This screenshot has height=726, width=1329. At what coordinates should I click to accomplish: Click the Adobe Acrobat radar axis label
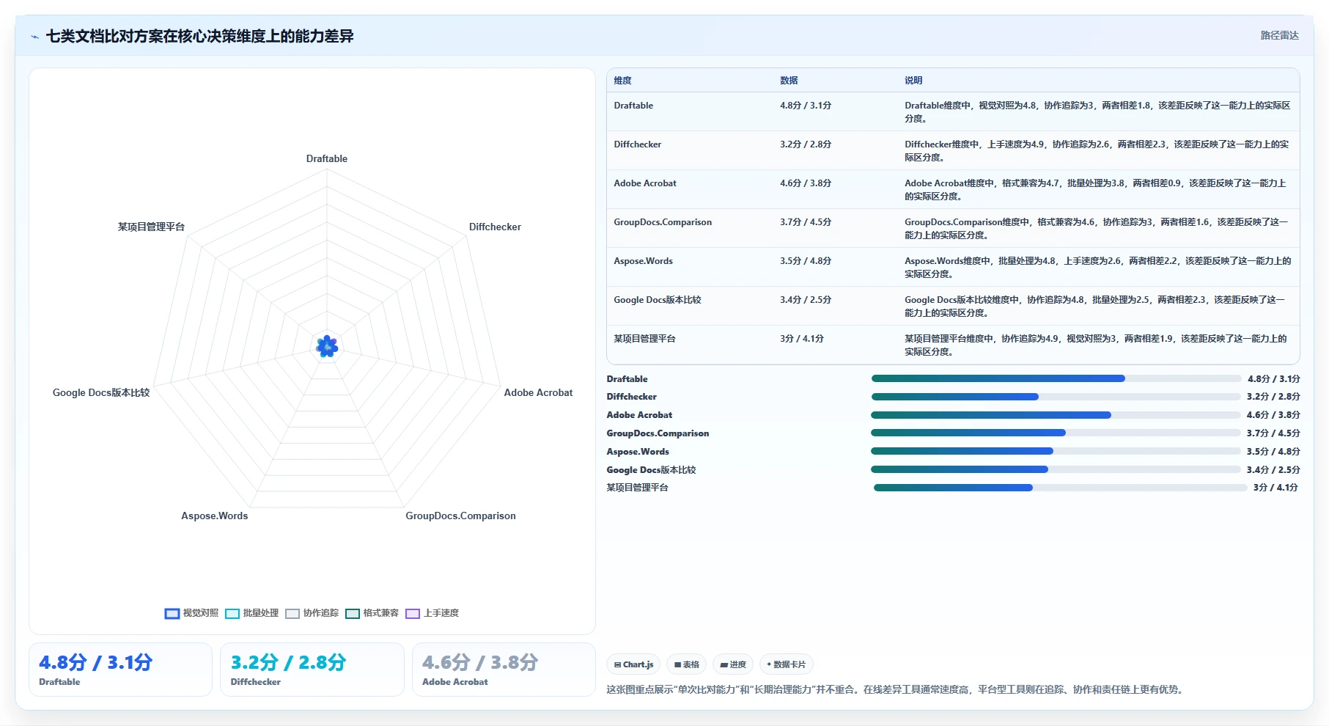click(x=538, y=392)
